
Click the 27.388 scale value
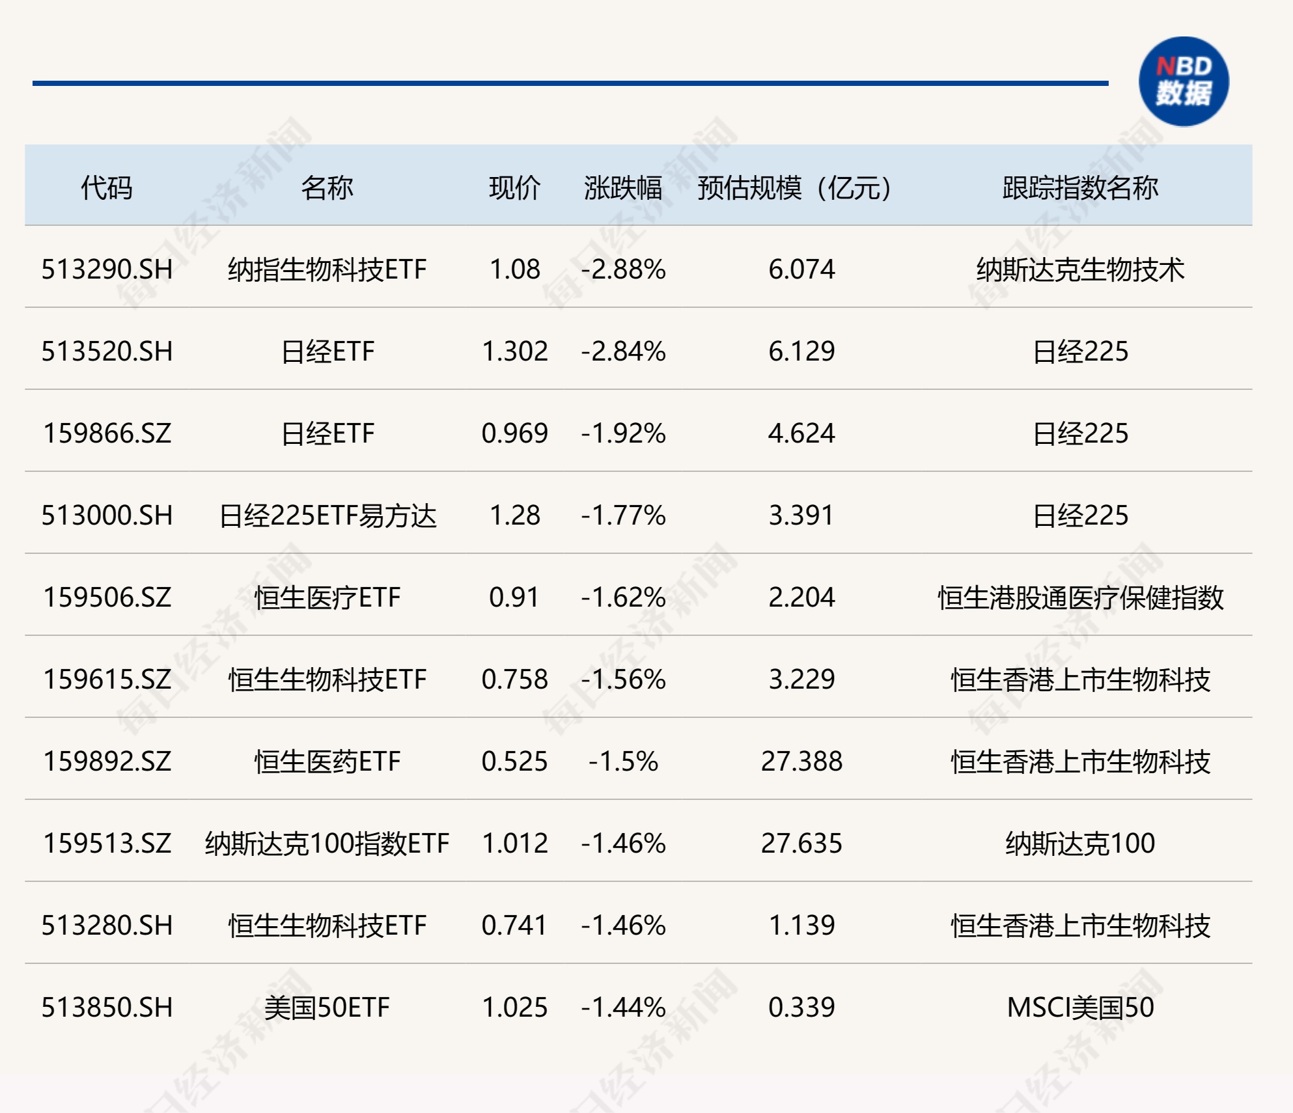coord(801,762)
